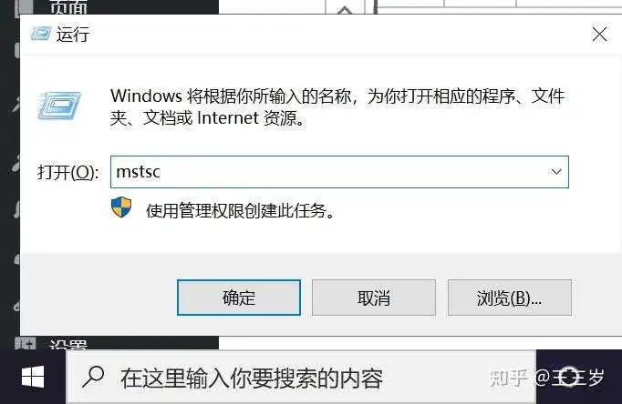Click the admin shield icon
This screenshot has height=404, width=622.
tap(121, 207)
